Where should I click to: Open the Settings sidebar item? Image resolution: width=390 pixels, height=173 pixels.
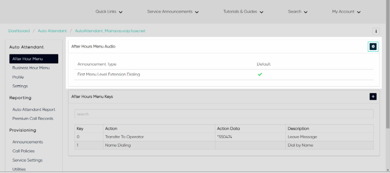(x=20, y=86)
